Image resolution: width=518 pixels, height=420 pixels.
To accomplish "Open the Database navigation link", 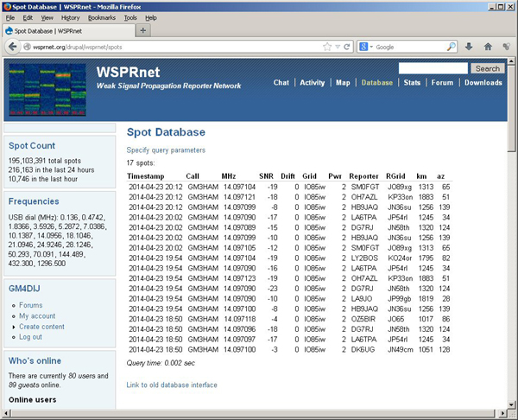I will coord(377,83).
